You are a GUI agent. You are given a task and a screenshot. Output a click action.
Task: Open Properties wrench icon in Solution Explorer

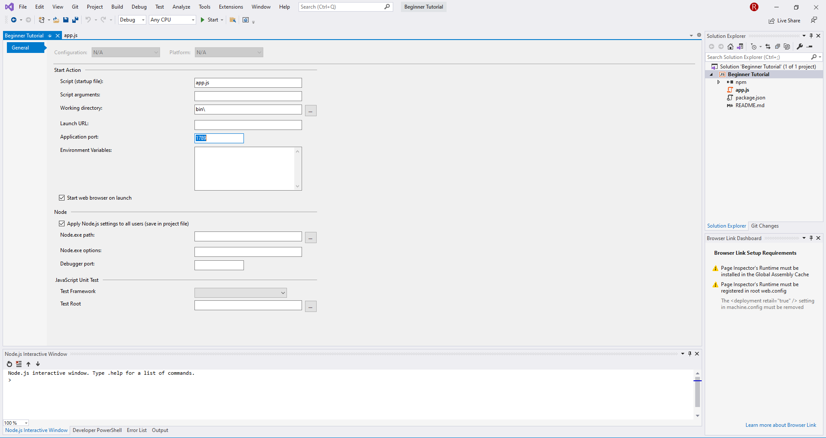(x=800, y=46)
